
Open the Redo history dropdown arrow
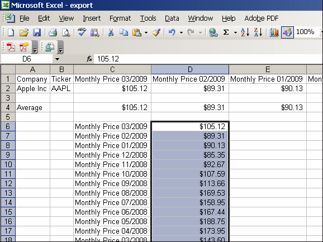pyautogui.click(x=200, y=32)
